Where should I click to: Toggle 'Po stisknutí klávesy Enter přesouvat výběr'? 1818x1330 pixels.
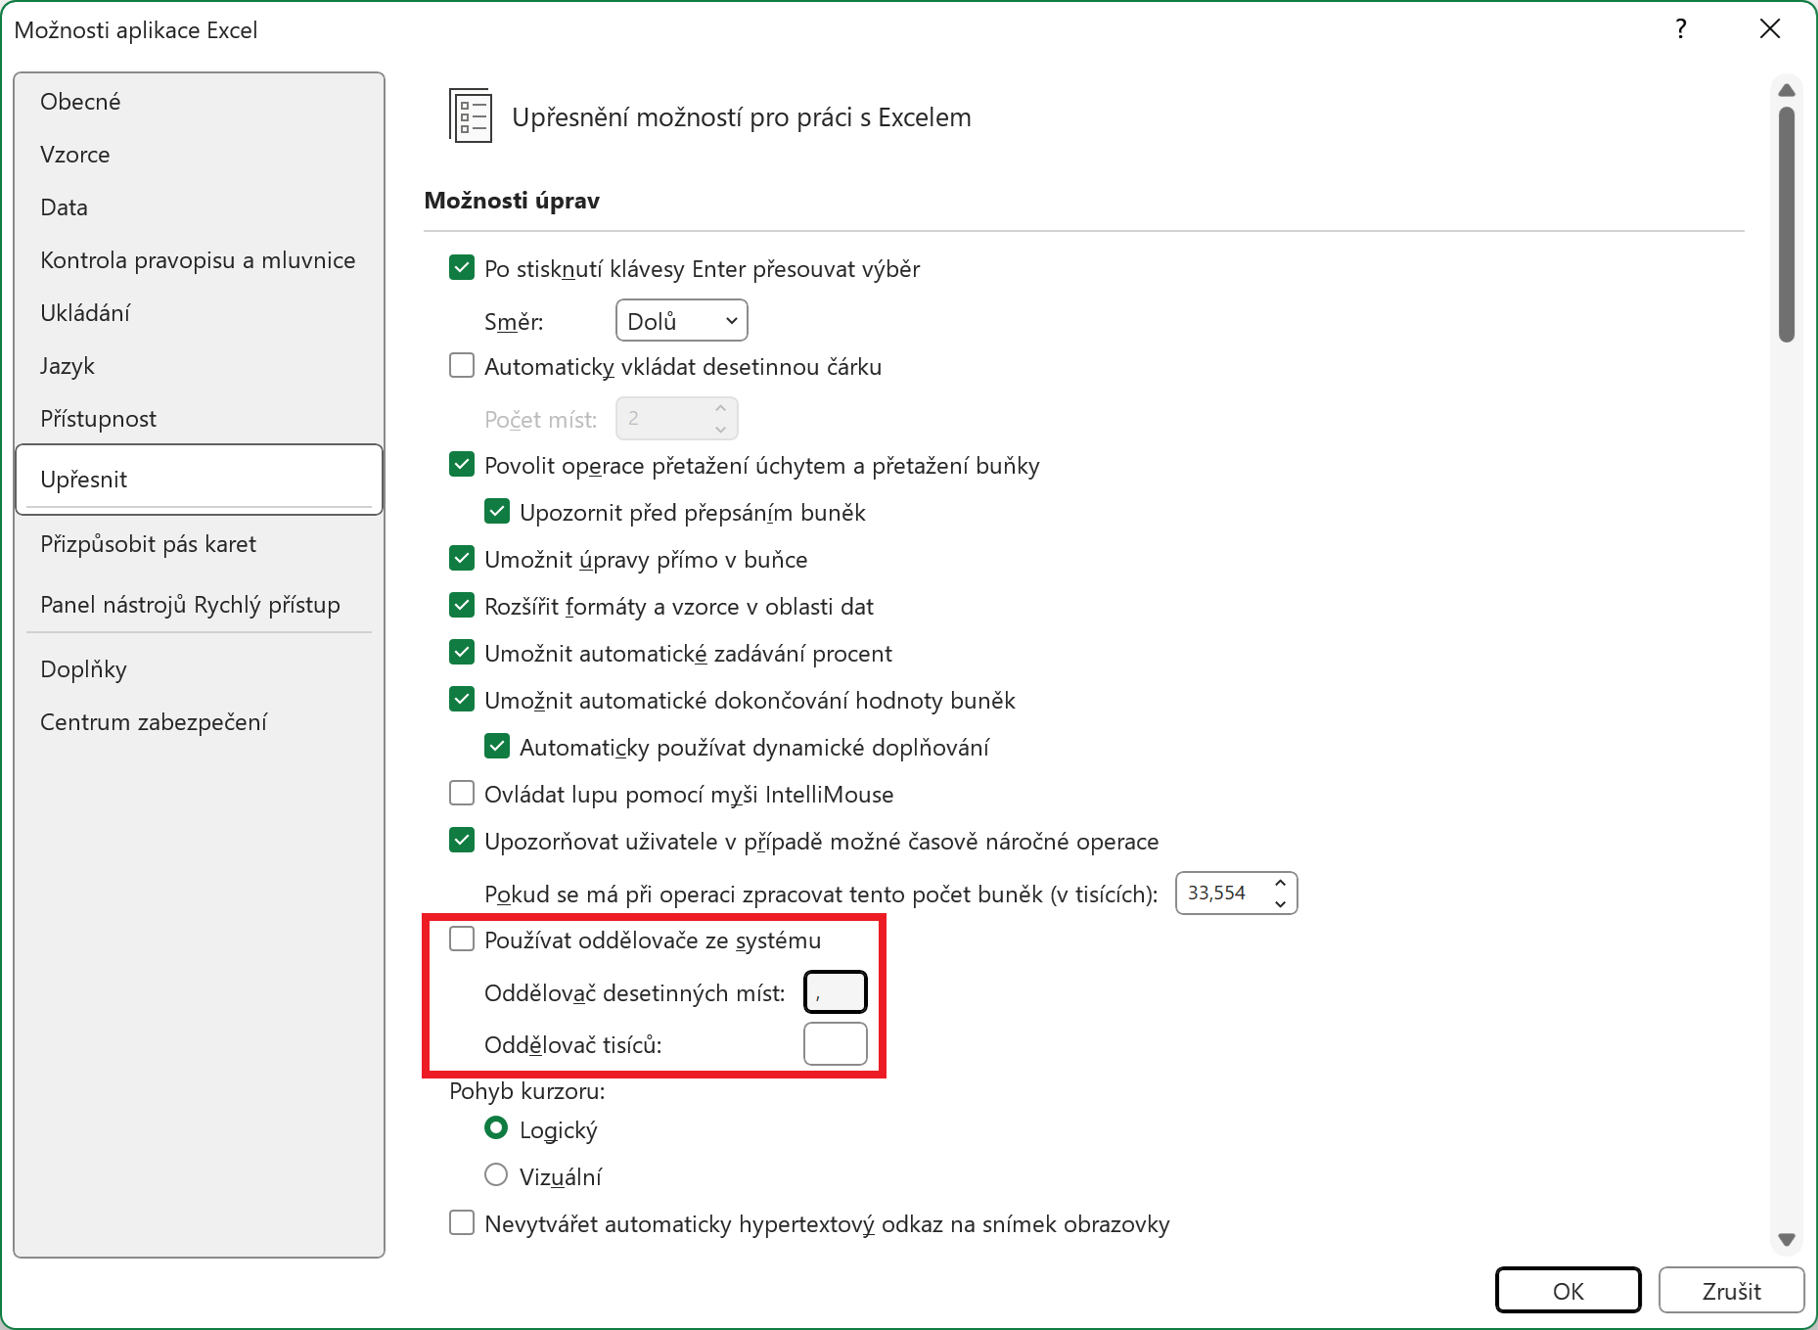(462, 268)
